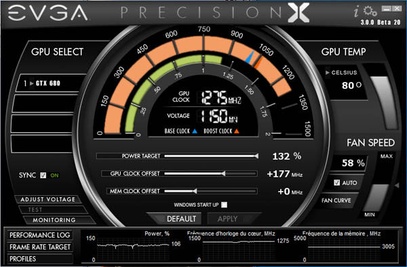407x267 pixels.
Task: Select GPU slot 1 GTX 680
Action: pyautogui.click(x=51, y=83)
